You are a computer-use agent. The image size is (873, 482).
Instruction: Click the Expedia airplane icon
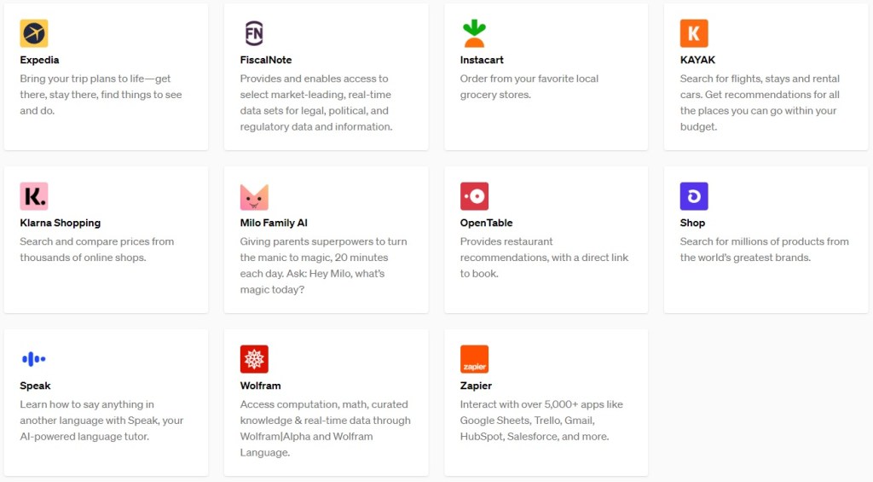[x=34, y=33]
